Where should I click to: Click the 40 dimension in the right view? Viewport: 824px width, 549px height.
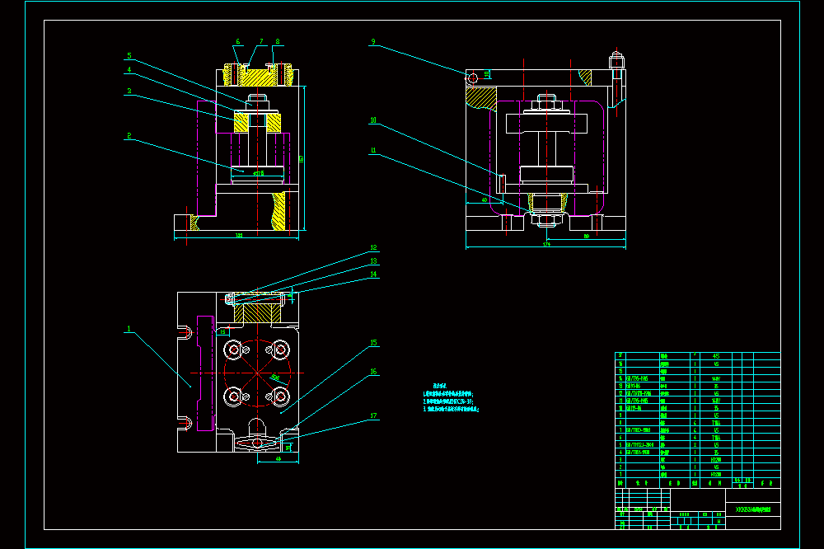point(485,199)
